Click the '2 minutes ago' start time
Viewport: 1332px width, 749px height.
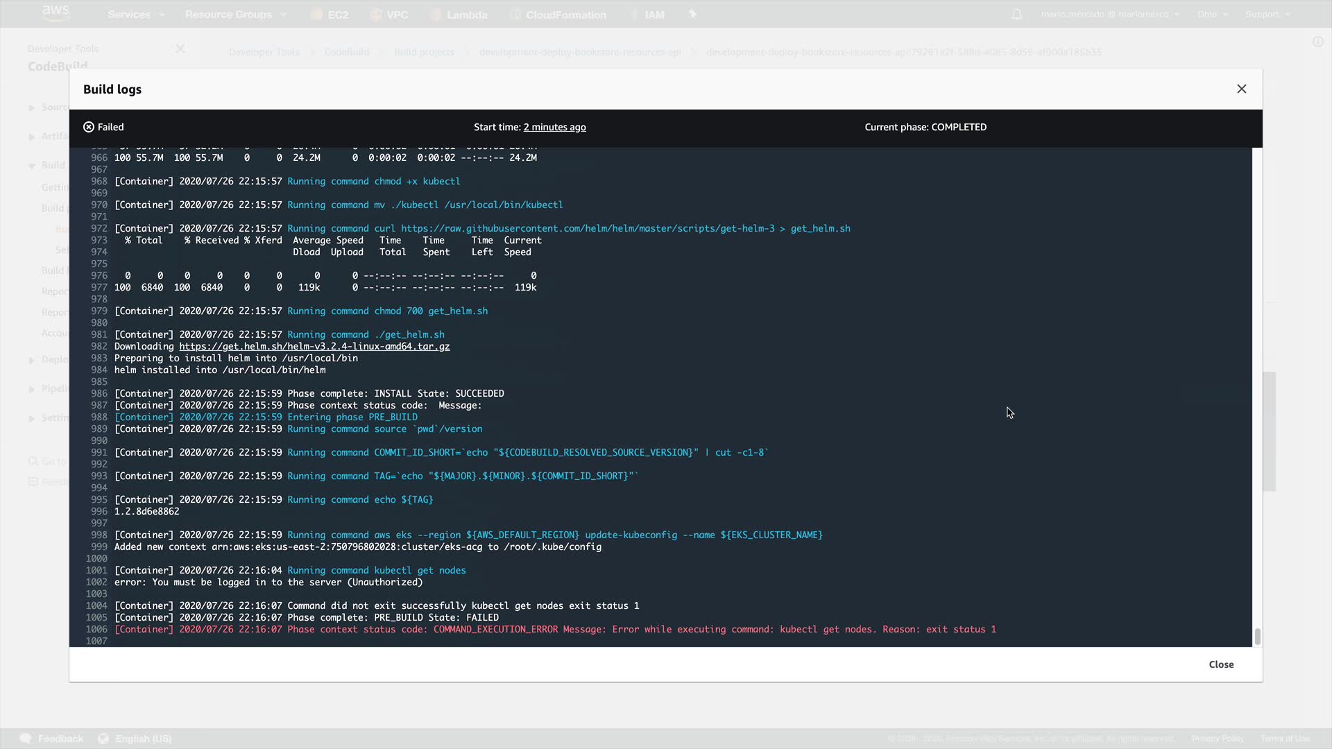coord(554,127)
